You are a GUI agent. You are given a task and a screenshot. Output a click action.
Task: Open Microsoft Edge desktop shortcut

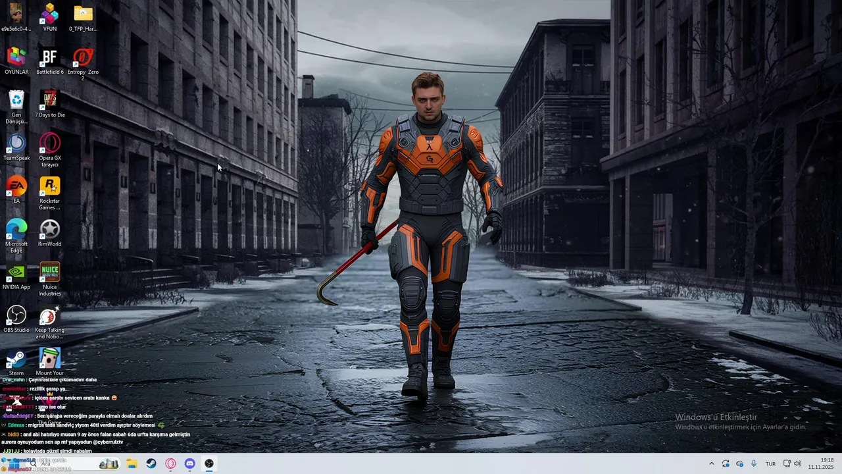[x=16, y=236]
